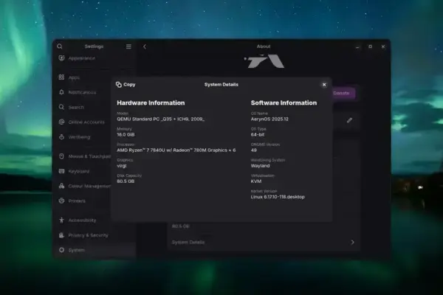
Task: Open the Settings hamburger menu
Action: pyautogui.click(x=128, y=46)
